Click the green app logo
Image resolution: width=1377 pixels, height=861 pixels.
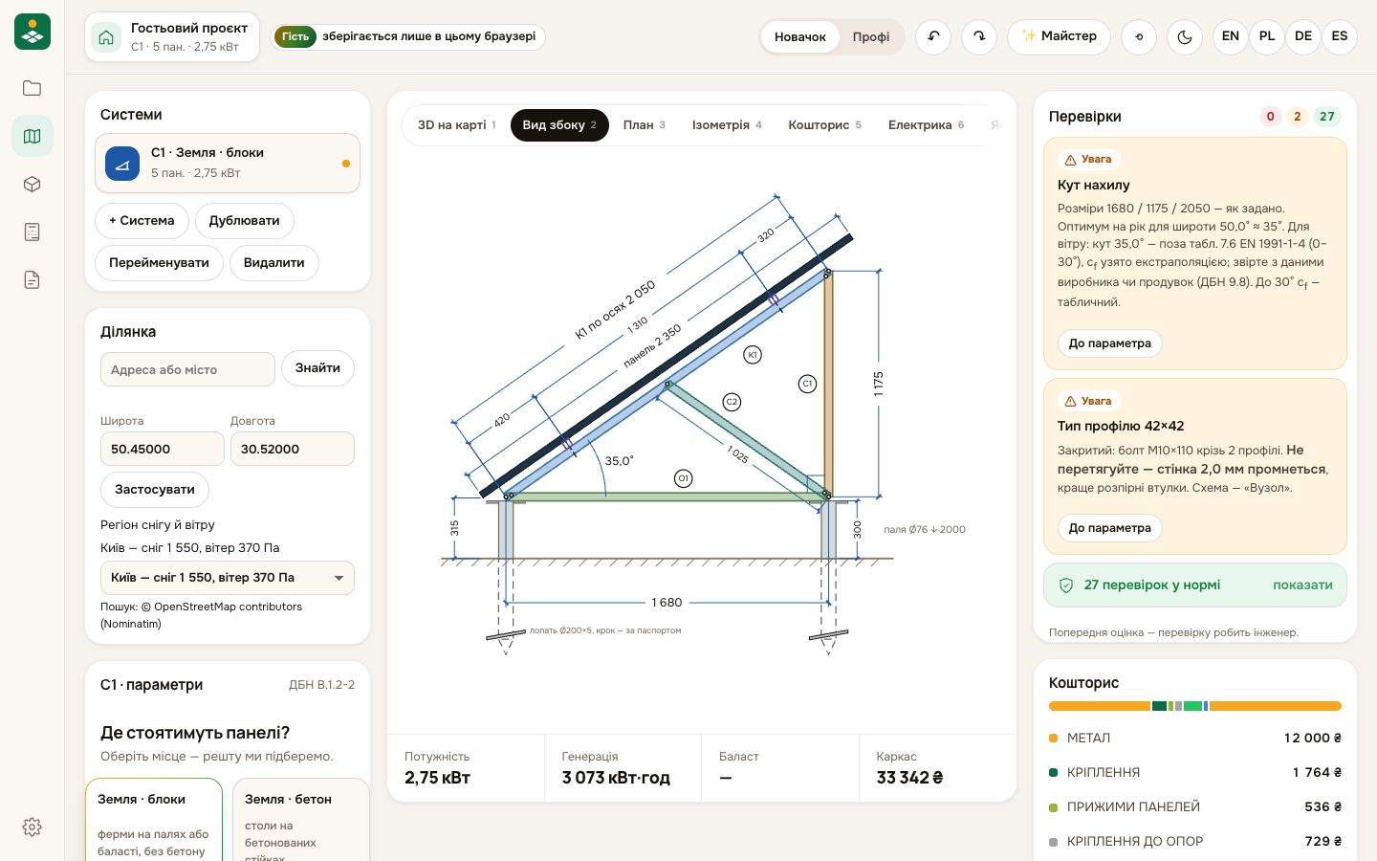(33, 33)
